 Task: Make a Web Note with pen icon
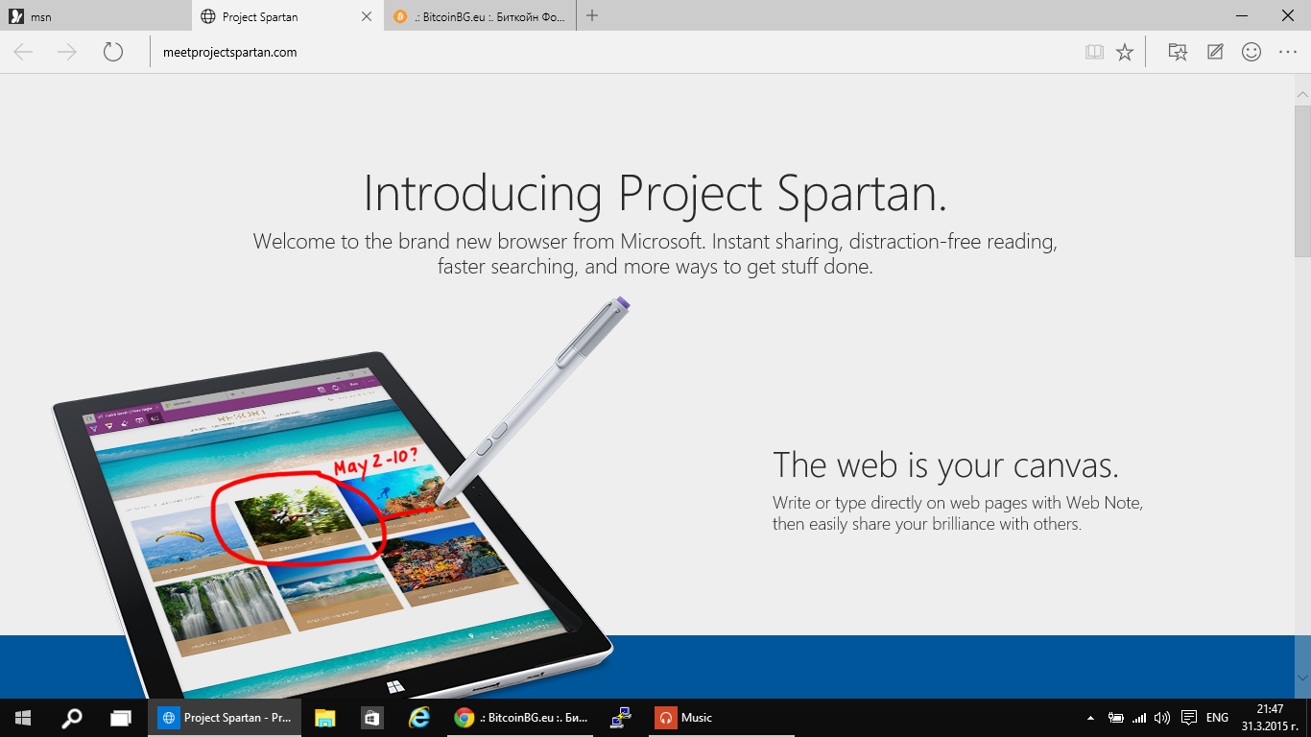(1215, 52)
